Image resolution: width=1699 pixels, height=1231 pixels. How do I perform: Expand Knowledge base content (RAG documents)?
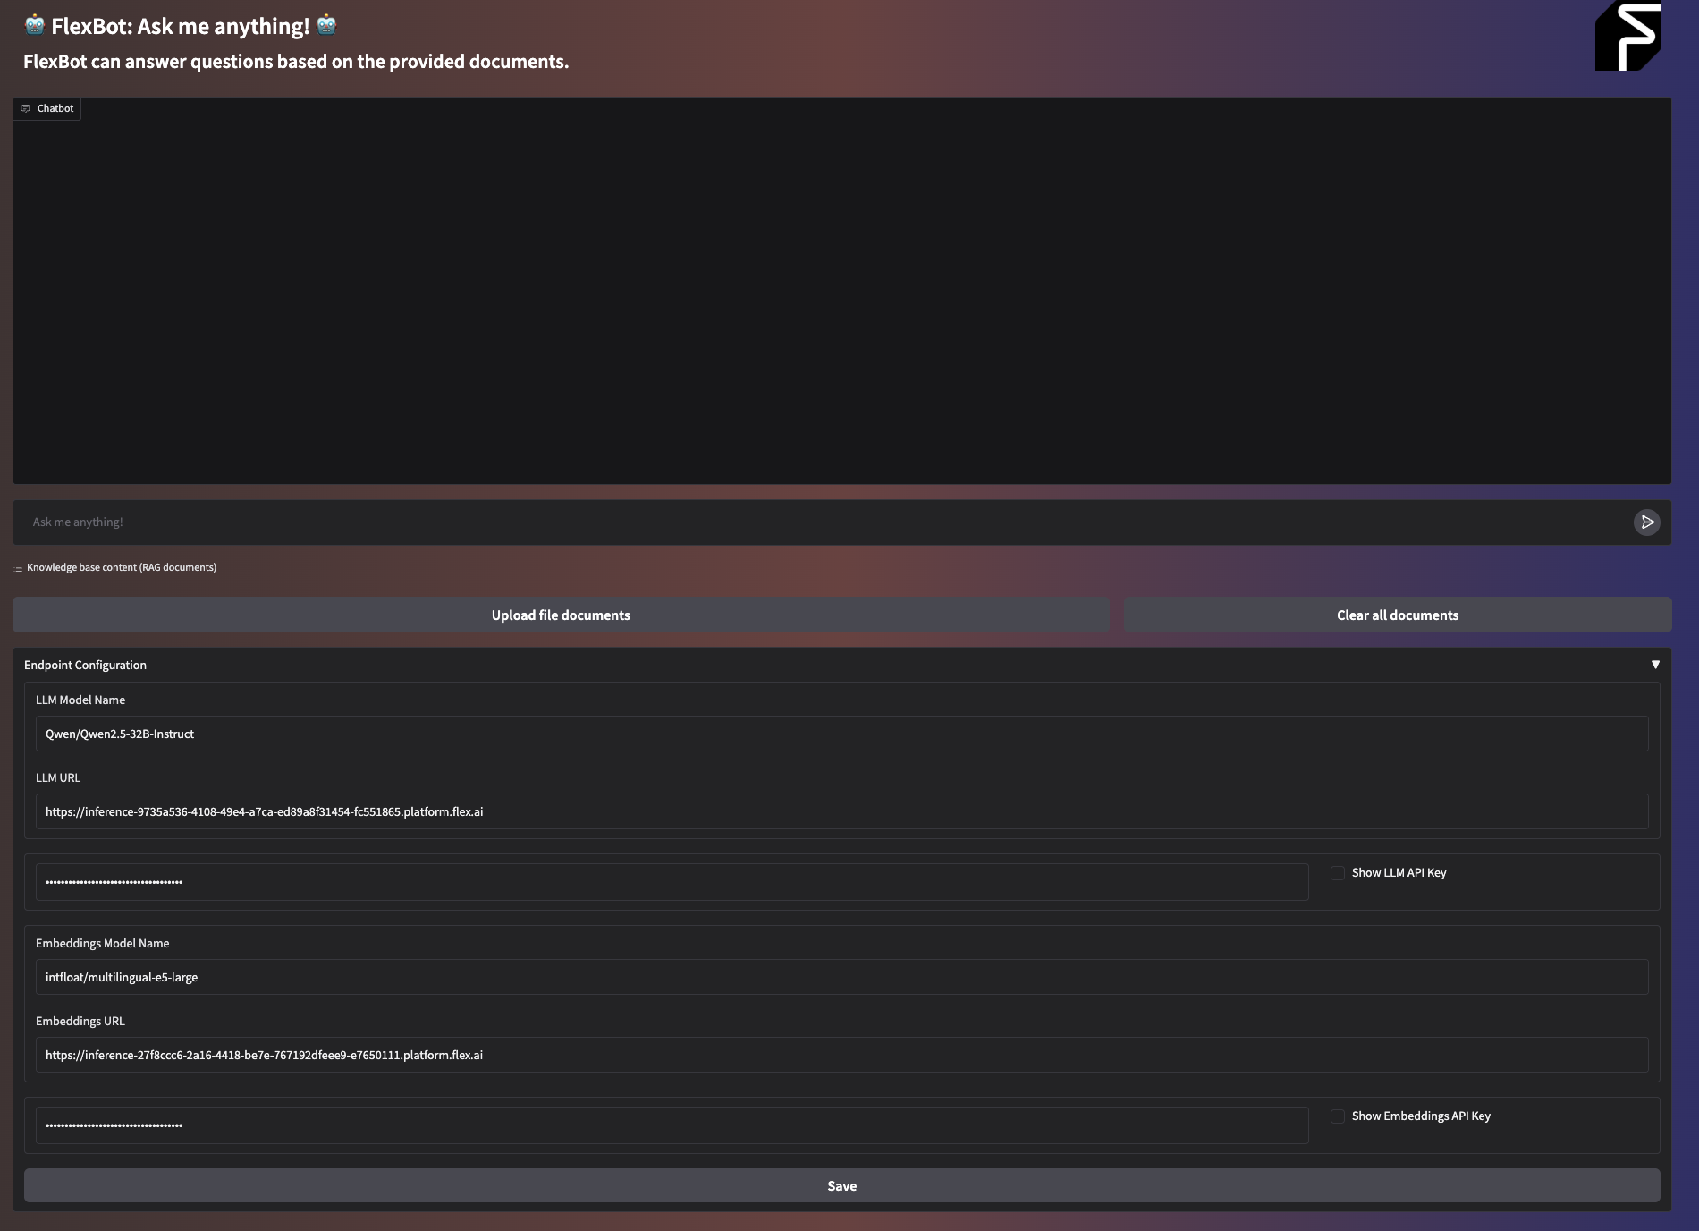coord(121,567)
